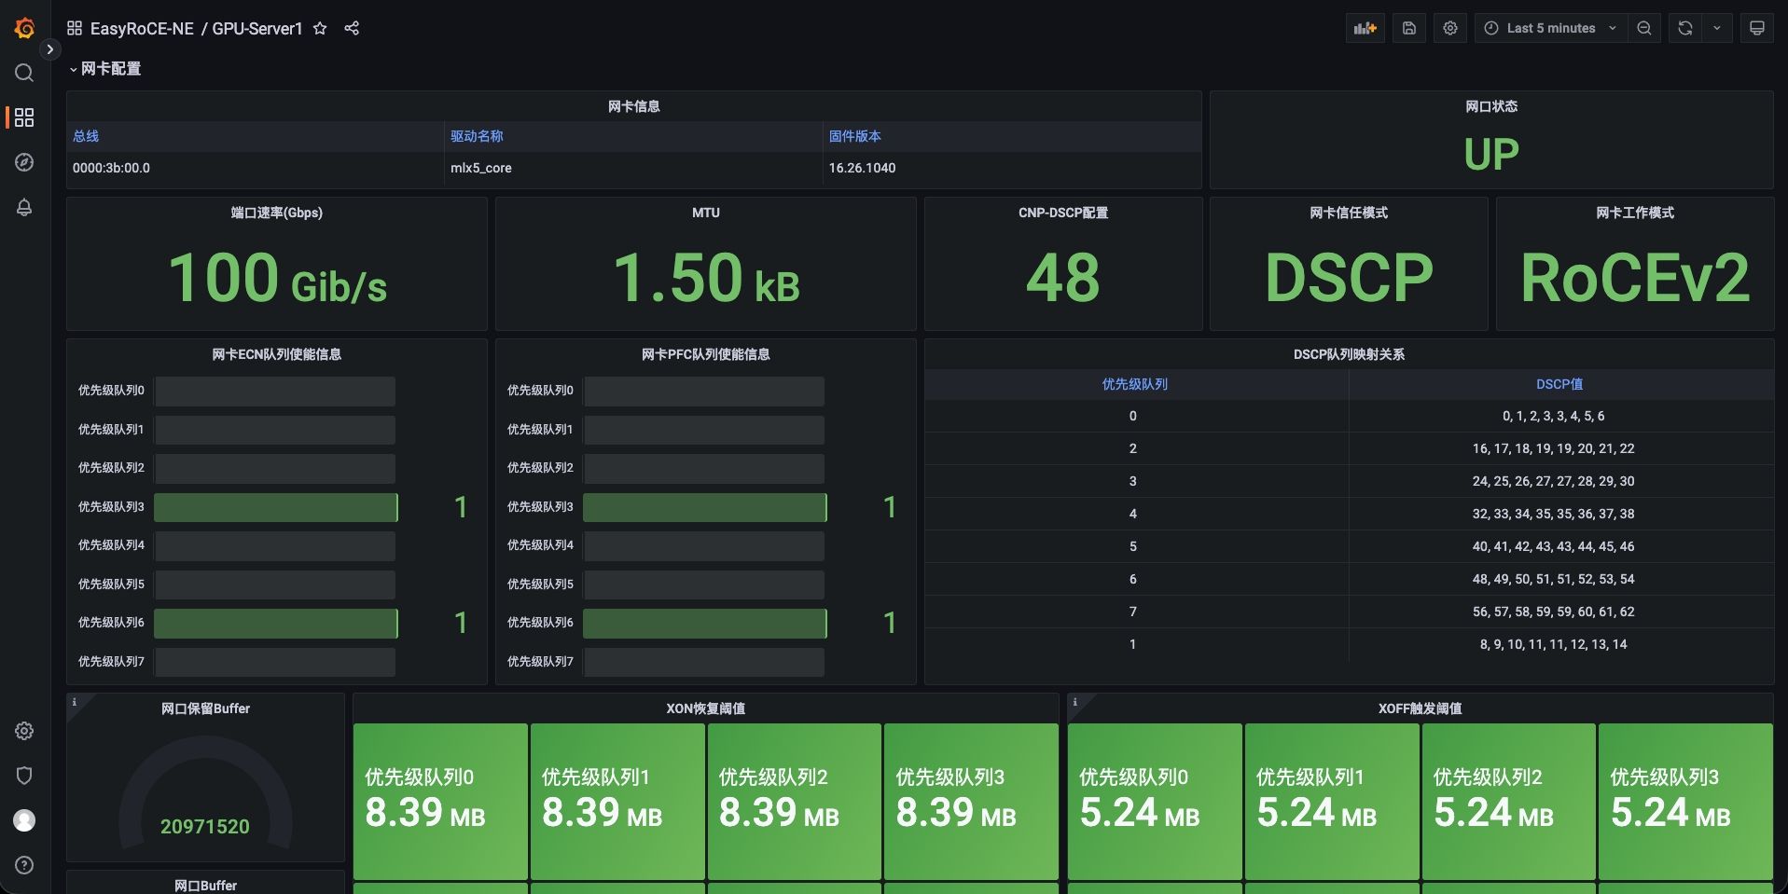Click the Add panel icon

(x=1365, y=28)
